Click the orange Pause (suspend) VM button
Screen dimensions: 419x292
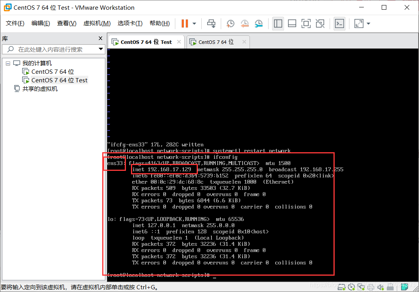185,23
